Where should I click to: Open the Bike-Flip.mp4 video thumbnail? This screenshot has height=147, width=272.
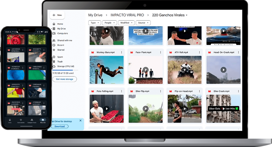point(146,109)
